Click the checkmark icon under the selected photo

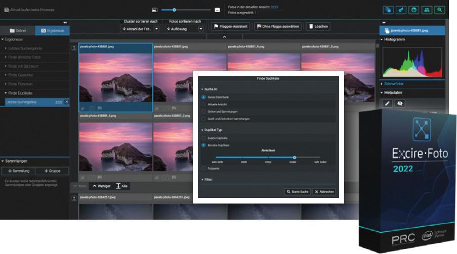(x=92, y=108)
